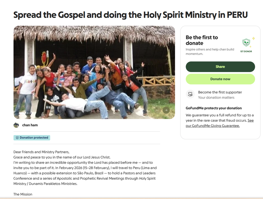This screenshot has width=263, height=199.
Task: Click the Donation protected label text
Action: pyautogui.click(x=34, y=138)
